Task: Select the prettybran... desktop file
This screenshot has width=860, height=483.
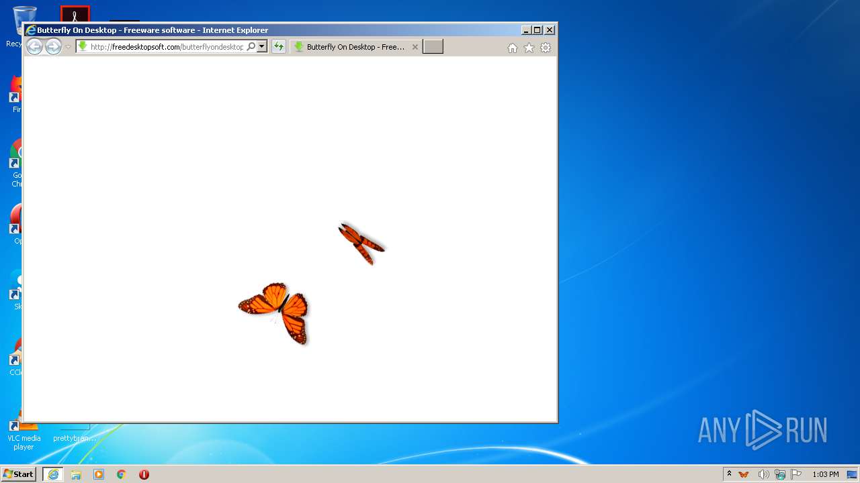Action: pos(74,438)
